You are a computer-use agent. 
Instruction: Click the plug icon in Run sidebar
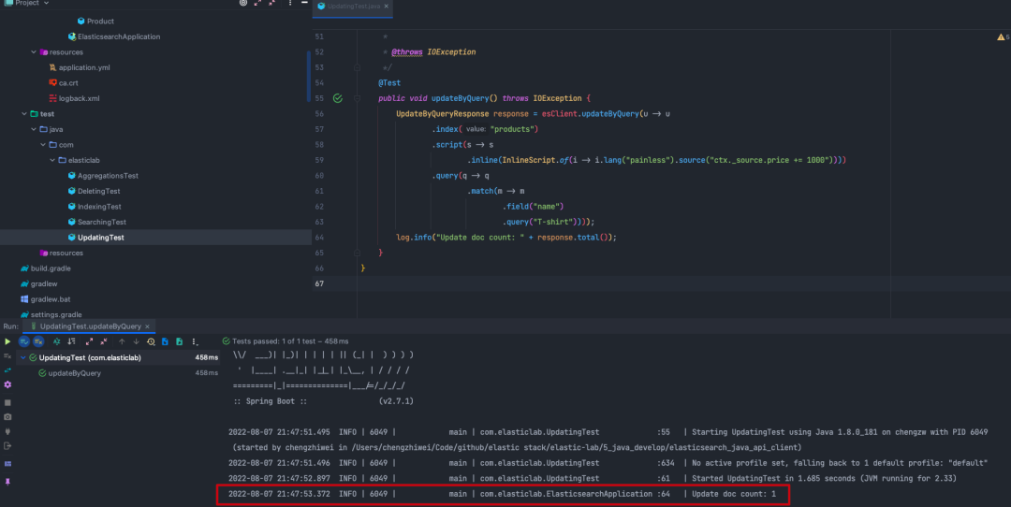click(7, 431)
